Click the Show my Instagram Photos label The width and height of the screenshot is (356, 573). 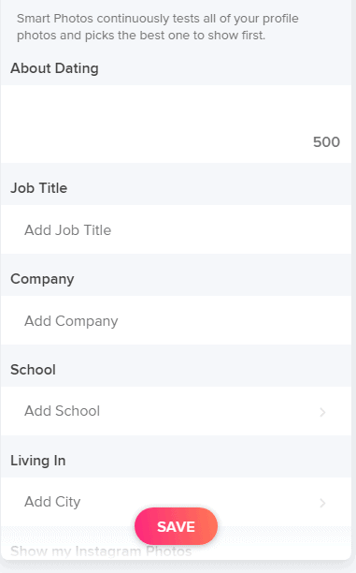pos(101,551)
